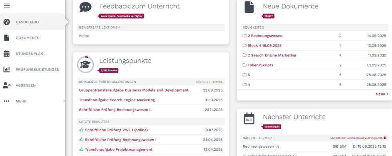Image resolution: width=392 pixels, height=156 pixels.
Task: Click the Absenzen person icon
Action: pyautogui.click(x=6, y=85)
